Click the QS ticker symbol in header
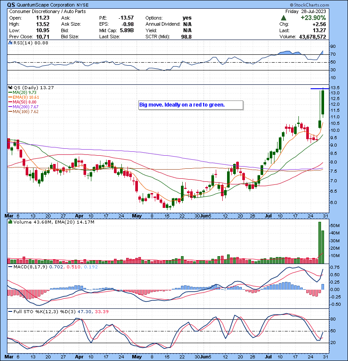Image resolution: width=348 pixels, height=361 pixels. 11,5
